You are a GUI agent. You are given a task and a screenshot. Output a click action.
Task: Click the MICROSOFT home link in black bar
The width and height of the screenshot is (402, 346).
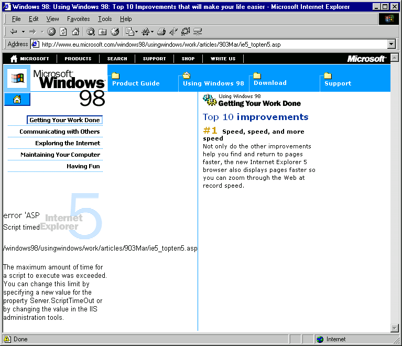click(x=30, y=59)
